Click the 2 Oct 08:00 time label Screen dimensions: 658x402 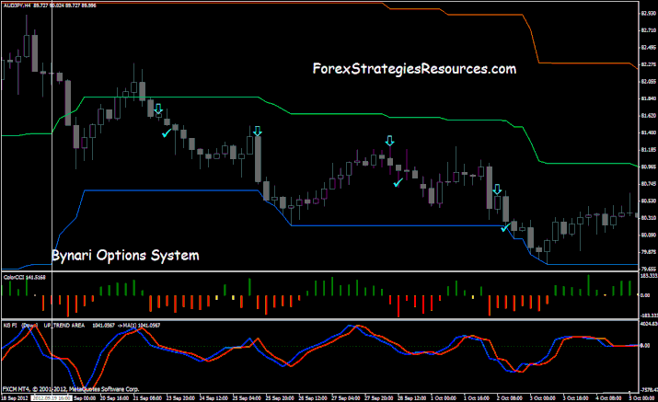pyautogui.click(x=510, y=397)
